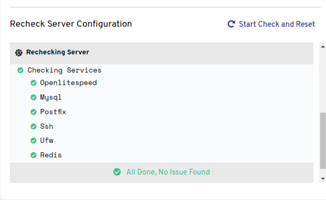Click the green check beside Checking Services
Viewport: 326px width, 200px height.
(20, 70)
